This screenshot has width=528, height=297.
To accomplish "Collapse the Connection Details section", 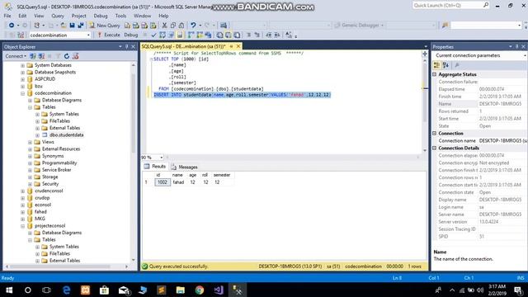I will click(x=435, y=148).
